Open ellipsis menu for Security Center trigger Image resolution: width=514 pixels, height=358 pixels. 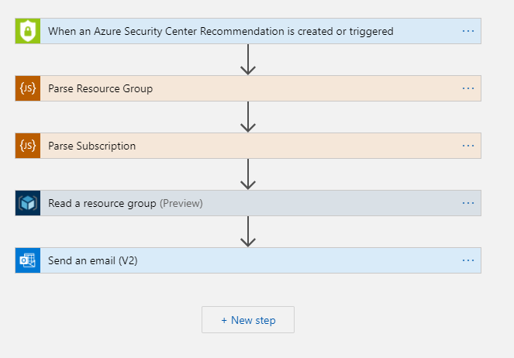[468, 31]
